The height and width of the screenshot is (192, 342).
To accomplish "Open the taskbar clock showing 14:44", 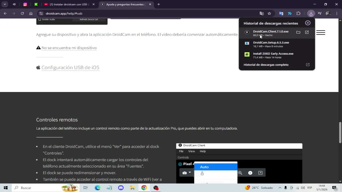I will (x=322, y=188).
